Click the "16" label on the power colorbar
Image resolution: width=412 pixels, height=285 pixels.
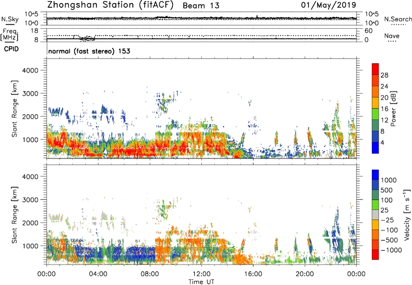coord(384,109)
